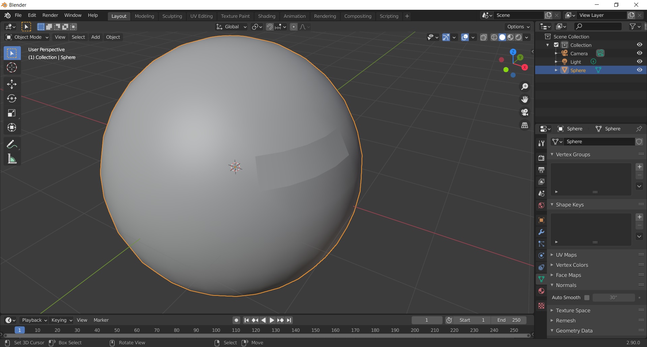Pick the Annotate pencil tool
The width and height of the screenshot is (647, 347).
pos(12,144)
